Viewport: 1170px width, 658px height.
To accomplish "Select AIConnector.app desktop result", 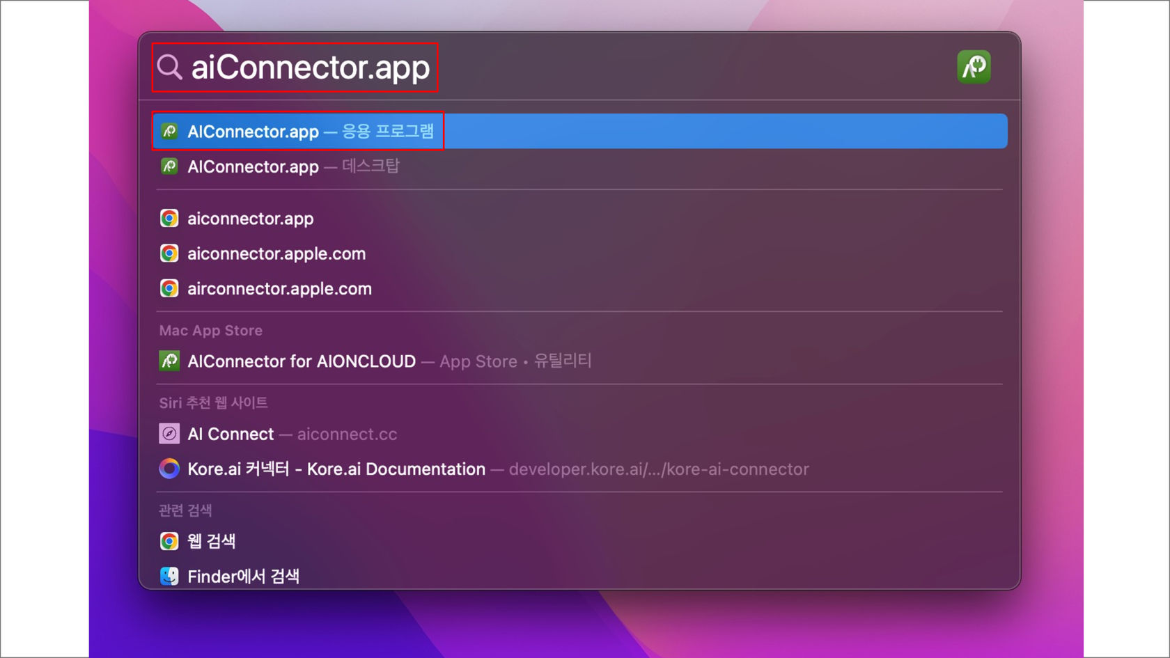I will [292, 166].
